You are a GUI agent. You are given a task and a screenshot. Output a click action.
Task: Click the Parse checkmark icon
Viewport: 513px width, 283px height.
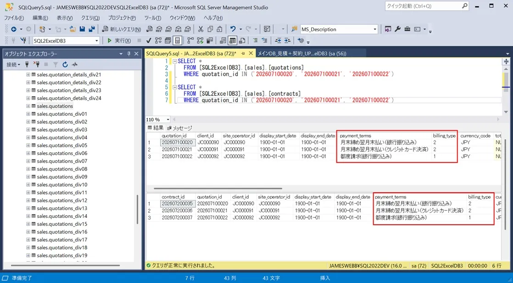pyautogui.click(x=149, y=40)
